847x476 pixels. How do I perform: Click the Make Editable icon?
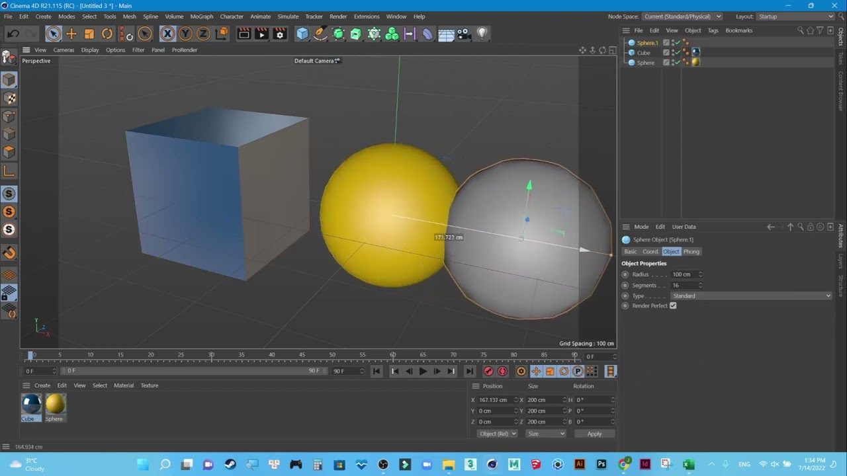tap(9, 58)
